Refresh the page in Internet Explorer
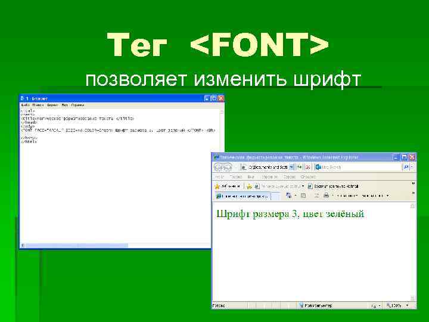 (300, 167)
